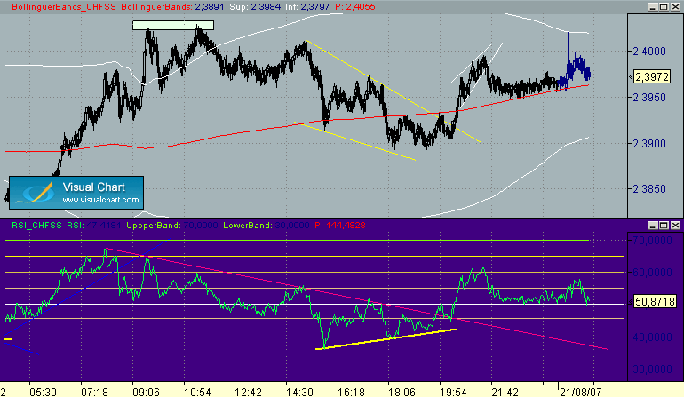Select the blue ascending trendline in RSI pane
This screenshot has height=397, width=684.
87,287
